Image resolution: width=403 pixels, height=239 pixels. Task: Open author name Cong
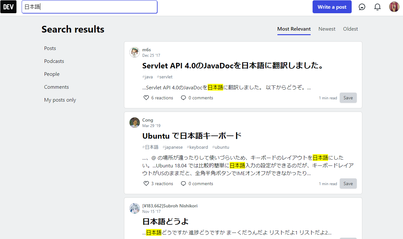pyautogui.click(x=148, y=120)
